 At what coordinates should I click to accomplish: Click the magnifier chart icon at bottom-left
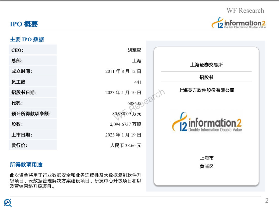coord(8,203)
